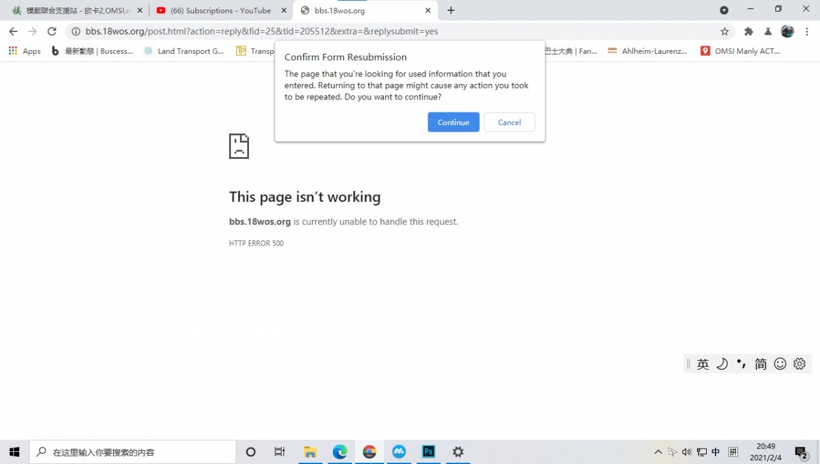Viewport: 820px width, 464px height.
Task: Click the location arrow tray icon
Action: (x=672, y=452)
